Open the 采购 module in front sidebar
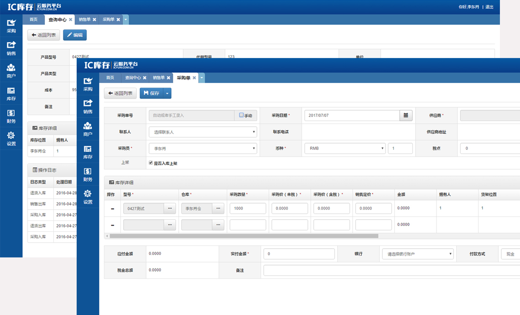This screenshot has height=315, width=520. pos(88,84)
